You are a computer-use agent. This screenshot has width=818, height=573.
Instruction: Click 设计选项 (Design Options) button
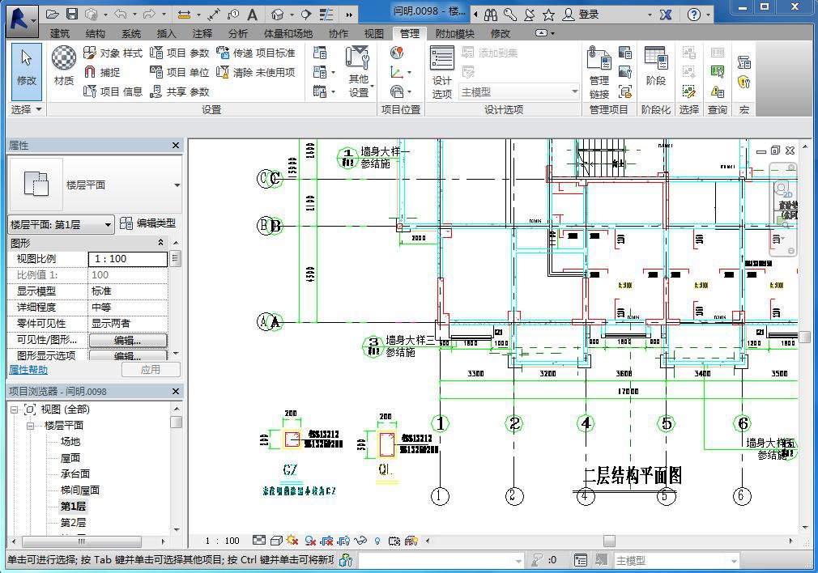(442, 72)
